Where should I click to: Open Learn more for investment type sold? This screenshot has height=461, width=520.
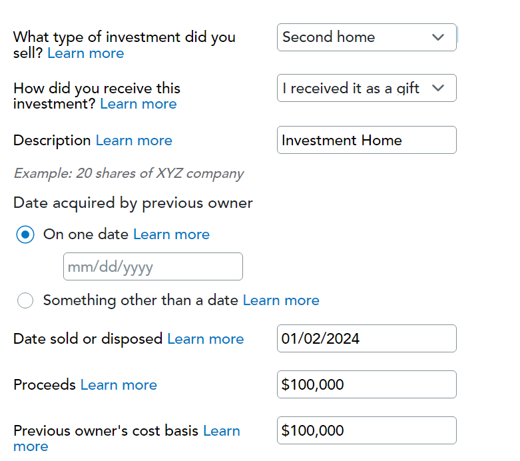86,53
